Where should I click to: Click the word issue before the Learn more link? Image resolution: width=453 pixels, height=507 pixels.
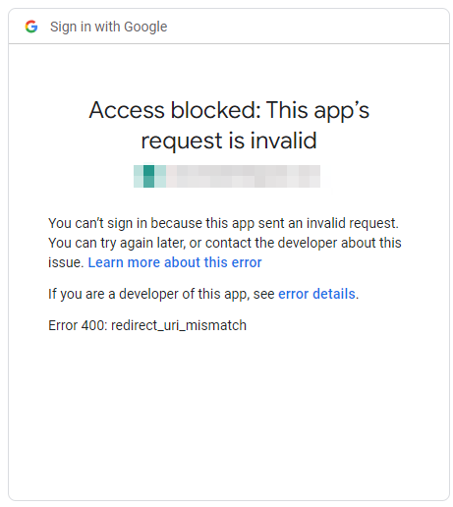(67, 262)
